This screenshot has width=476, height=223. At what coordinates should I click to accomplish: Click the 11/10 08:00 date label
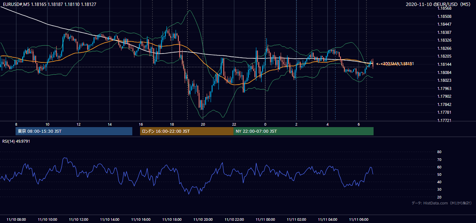pos(16,220)
